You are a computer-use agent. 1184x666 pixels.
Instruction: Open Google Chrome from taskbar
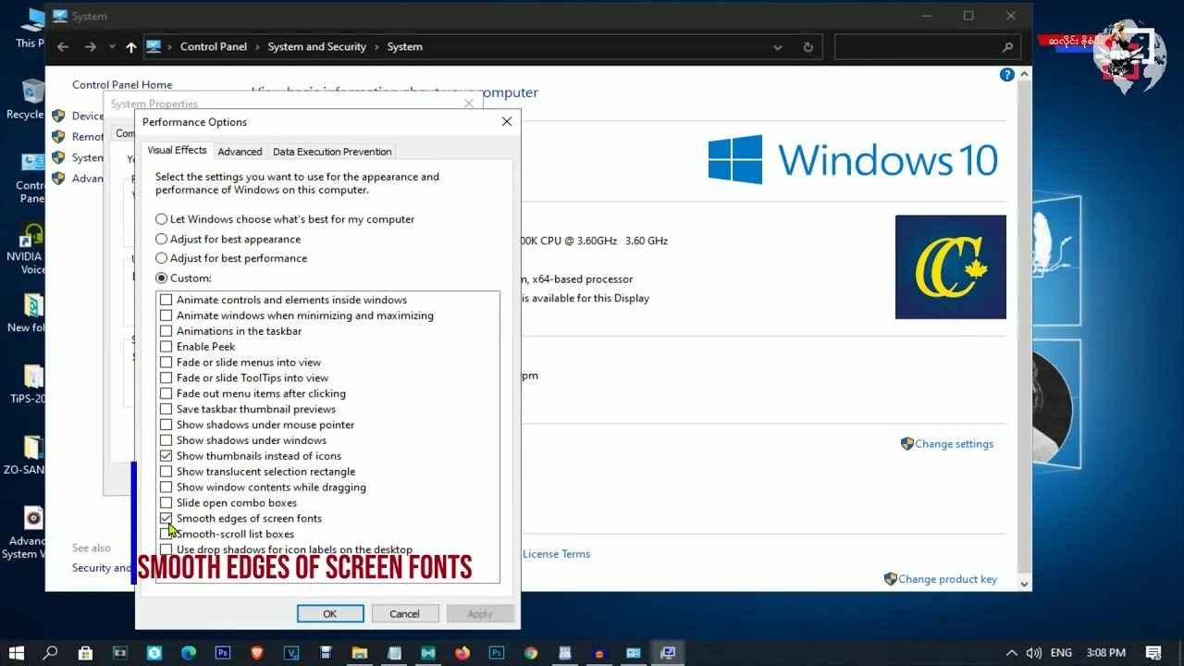[x=531, y=653]
